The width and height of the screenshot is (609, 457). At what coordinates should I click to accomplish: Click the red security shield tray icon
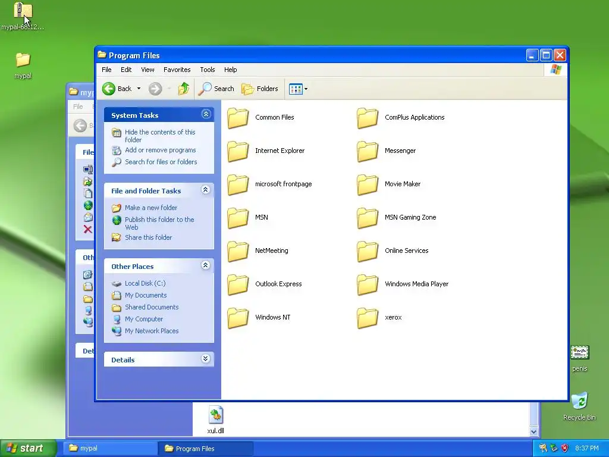pos(565,449)
